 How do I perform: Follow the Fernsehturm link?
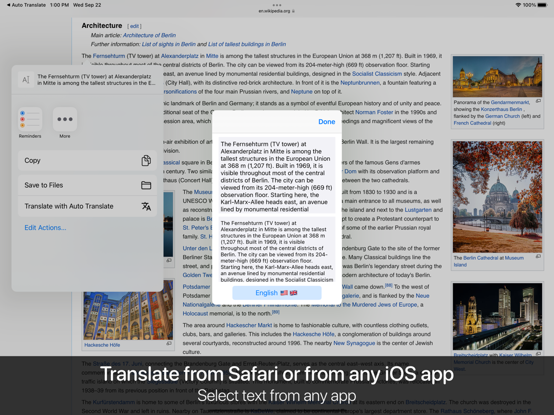pyautogui.click(x=109, y=56)
